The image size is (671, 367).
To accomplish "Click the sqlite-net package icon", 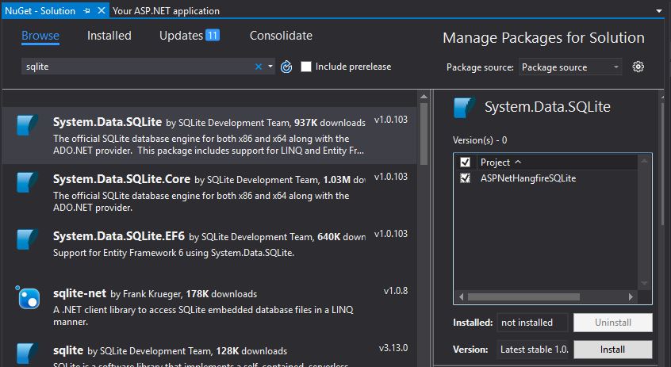I will pyautogui.click(x=29, y=297).
